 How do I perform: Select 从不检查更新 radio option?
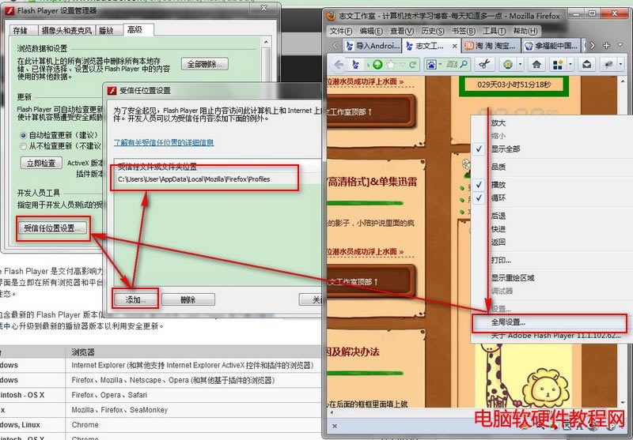24,145
